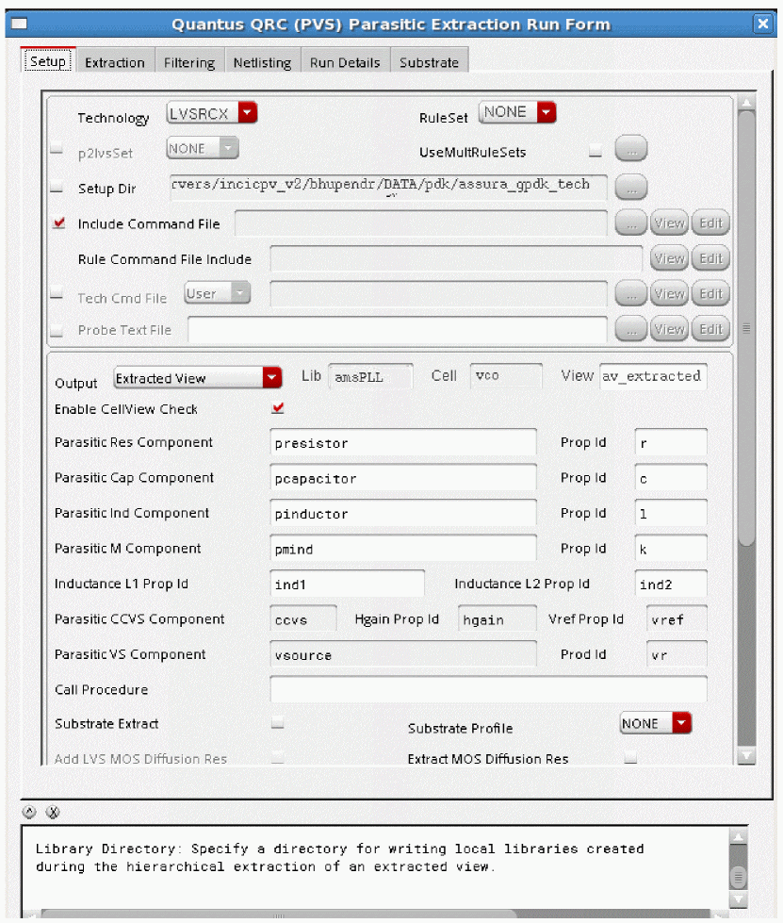The height and width of the screenshot is (923, 783).
Task: Click the Inductance L2 Prop Id field
Action: tap(671, 584)
